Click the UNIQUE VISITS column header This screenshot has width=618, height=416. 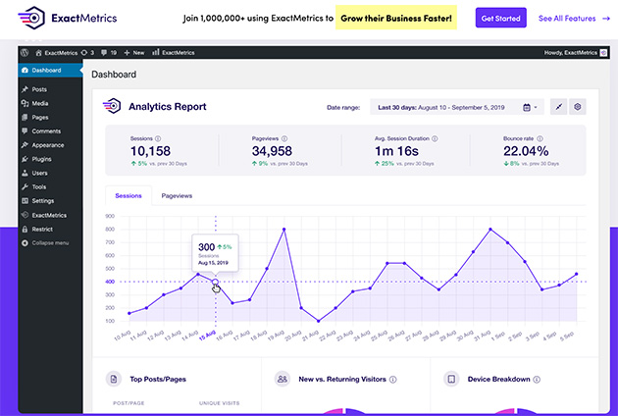pyautogui.click(x=219, y=403)
